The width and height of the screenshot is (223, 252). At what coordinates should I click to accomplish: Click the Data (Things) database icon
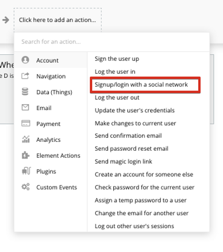tap(25, 92)
